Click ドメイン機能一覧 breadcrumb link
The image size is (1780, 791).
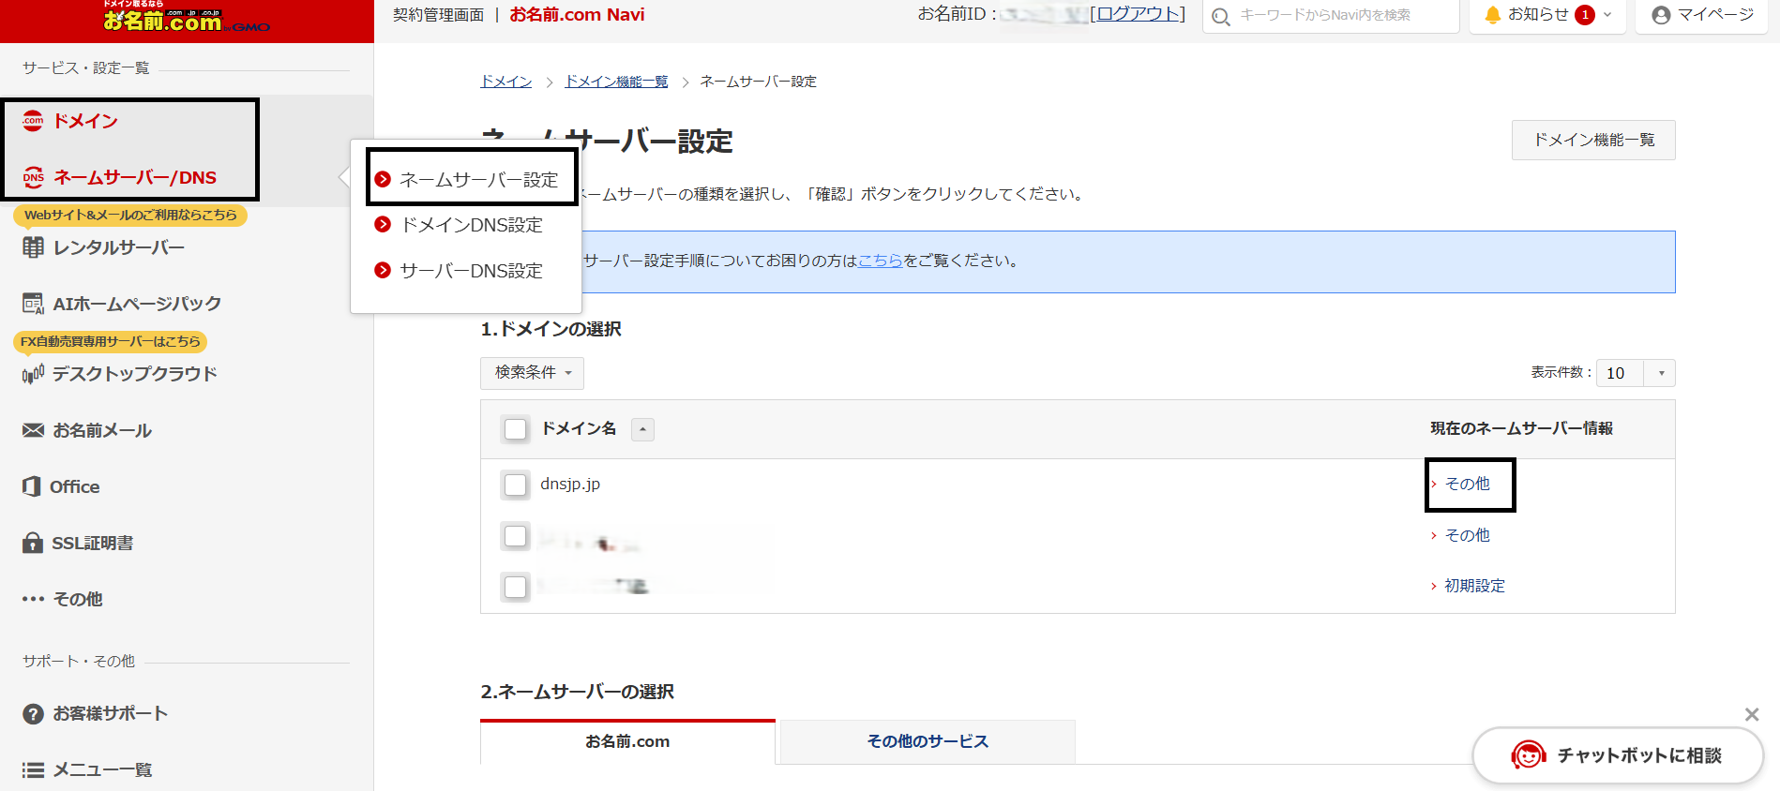click(x=616, y=82)
